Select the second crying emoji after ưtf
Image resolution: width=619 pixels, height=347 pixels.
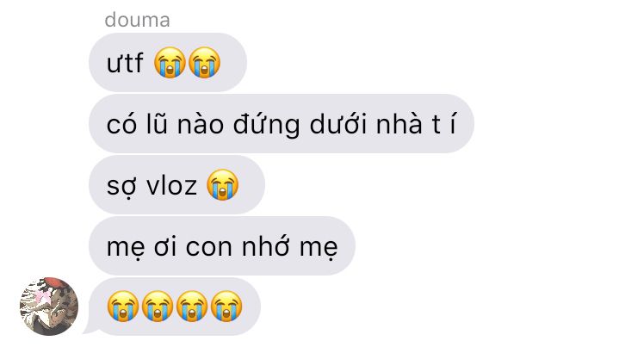pos(204,62)
